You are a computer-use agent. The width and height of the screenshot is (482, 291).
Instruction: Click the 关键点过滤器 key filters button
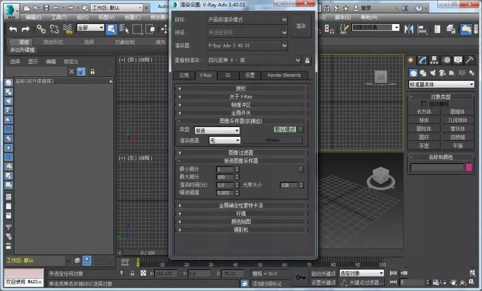pyautogui.click(x=366, y=282)
